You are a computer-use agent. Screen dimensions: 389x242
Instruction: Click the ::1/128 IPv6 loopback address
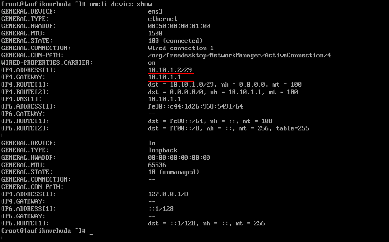click(x=160, y=209)
